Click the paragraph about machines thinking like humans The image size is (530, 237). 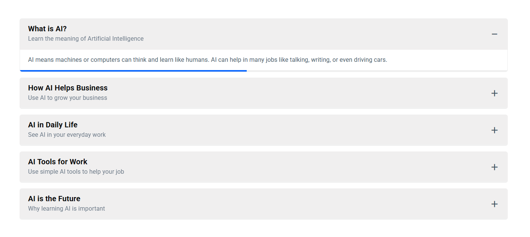point(208,60)
